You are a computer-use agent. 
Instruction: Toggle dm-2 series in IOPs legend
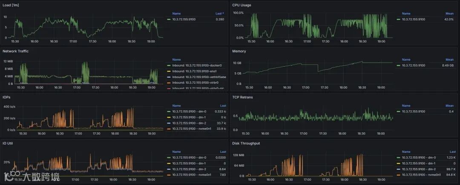[x=189, y=123]
